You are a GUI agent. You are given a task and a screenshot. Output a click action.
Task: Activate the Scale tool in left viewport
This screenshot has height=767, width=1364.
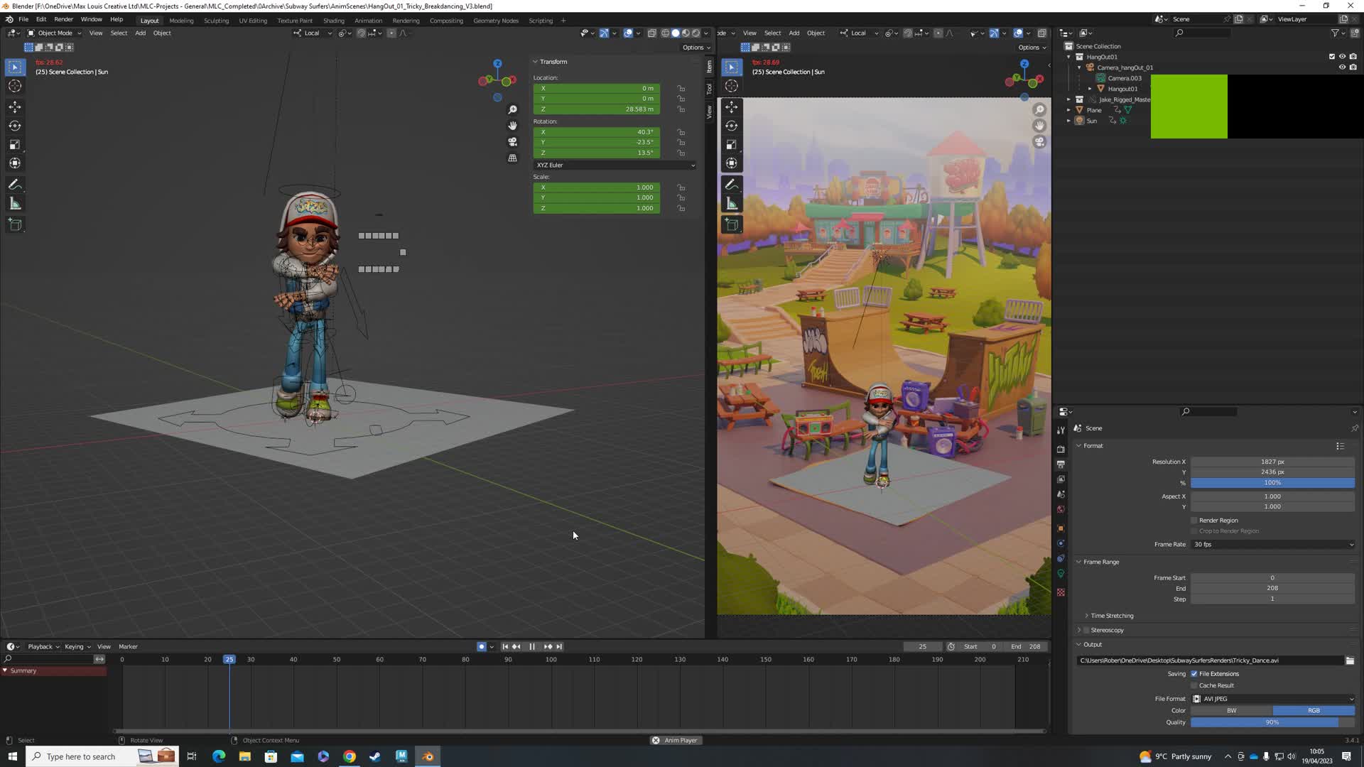(15, 144)
